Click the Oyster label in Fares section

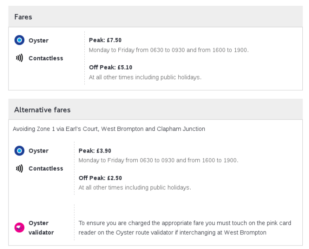coord(38,41)
